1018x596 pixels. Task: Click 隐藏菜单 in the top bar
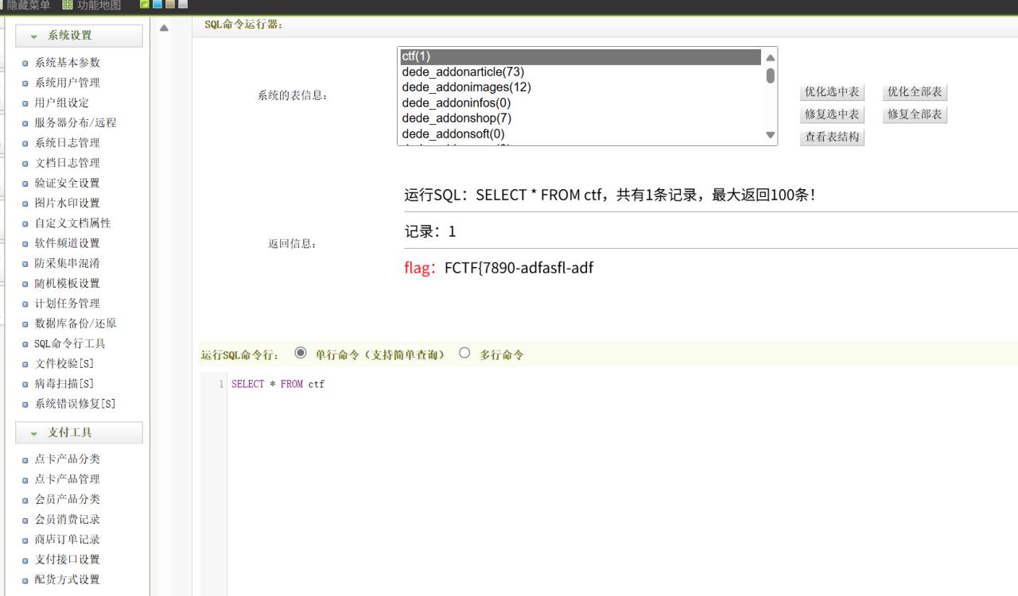(x=29, y=5)
